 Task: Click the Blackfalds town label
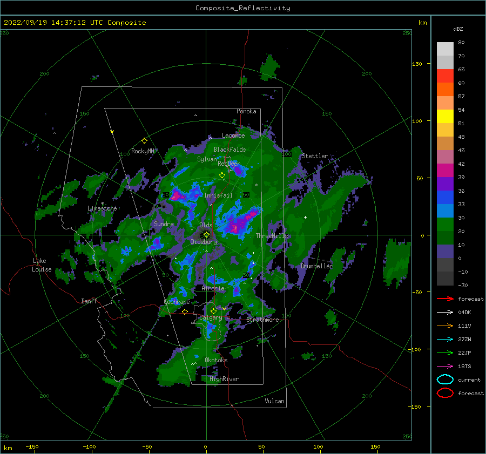[x=230, y=150]
